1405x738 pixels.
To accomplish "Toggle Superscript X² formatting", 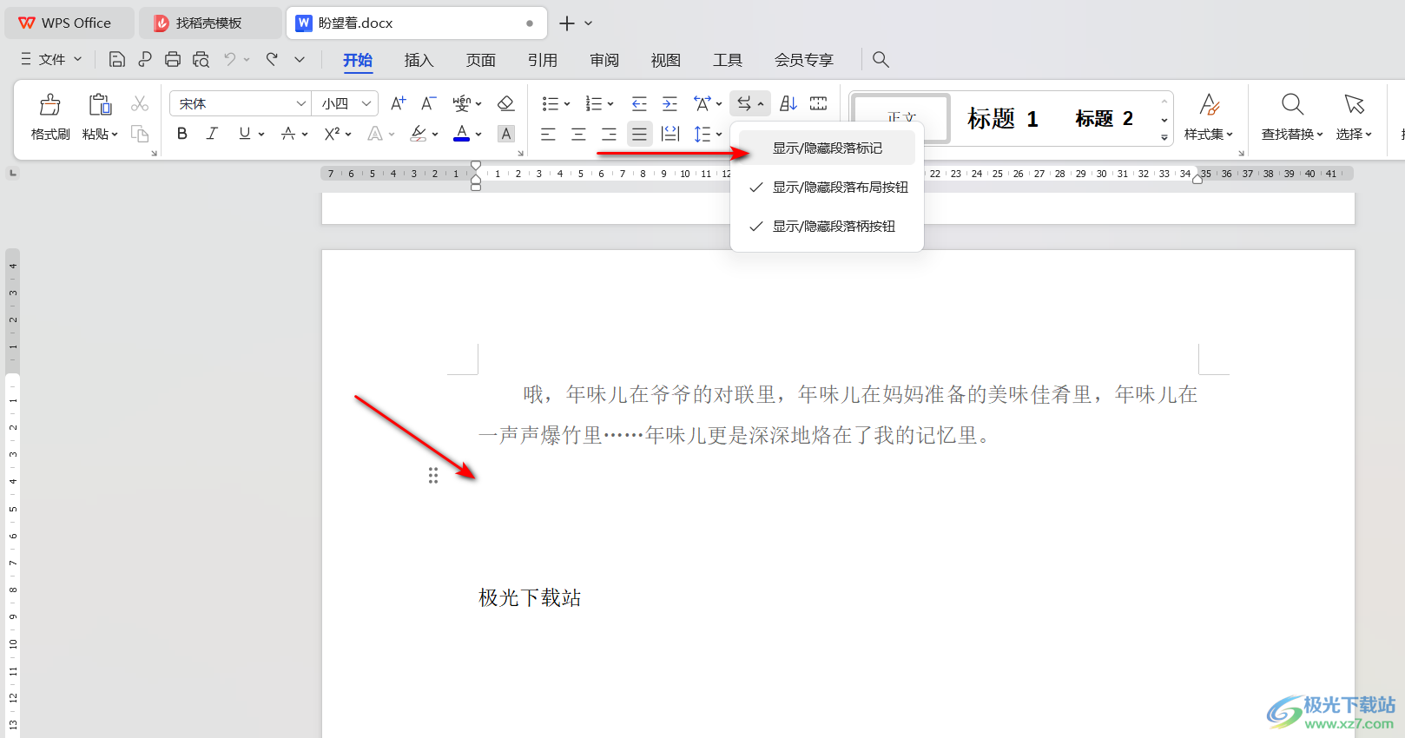I will point(332,134).
